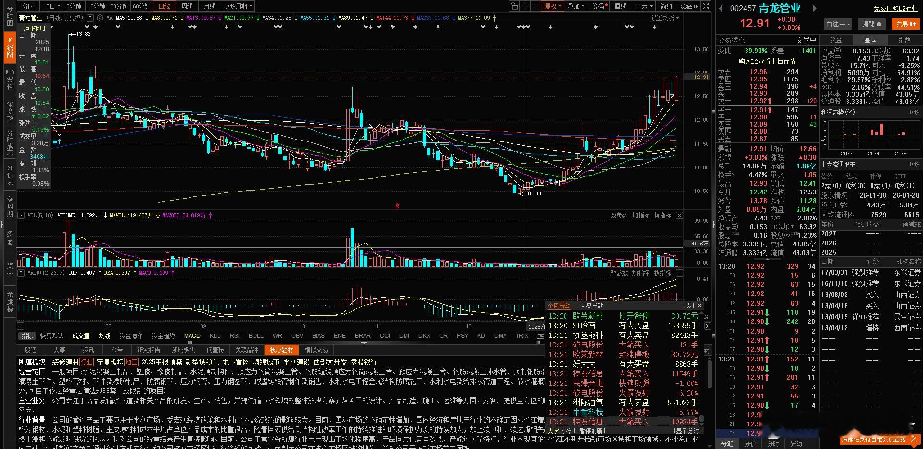This screenshot has width=923, height=449.
Task: Open VOL indicator help question mark
Action: pyautogui.click(x=21, y=215)
